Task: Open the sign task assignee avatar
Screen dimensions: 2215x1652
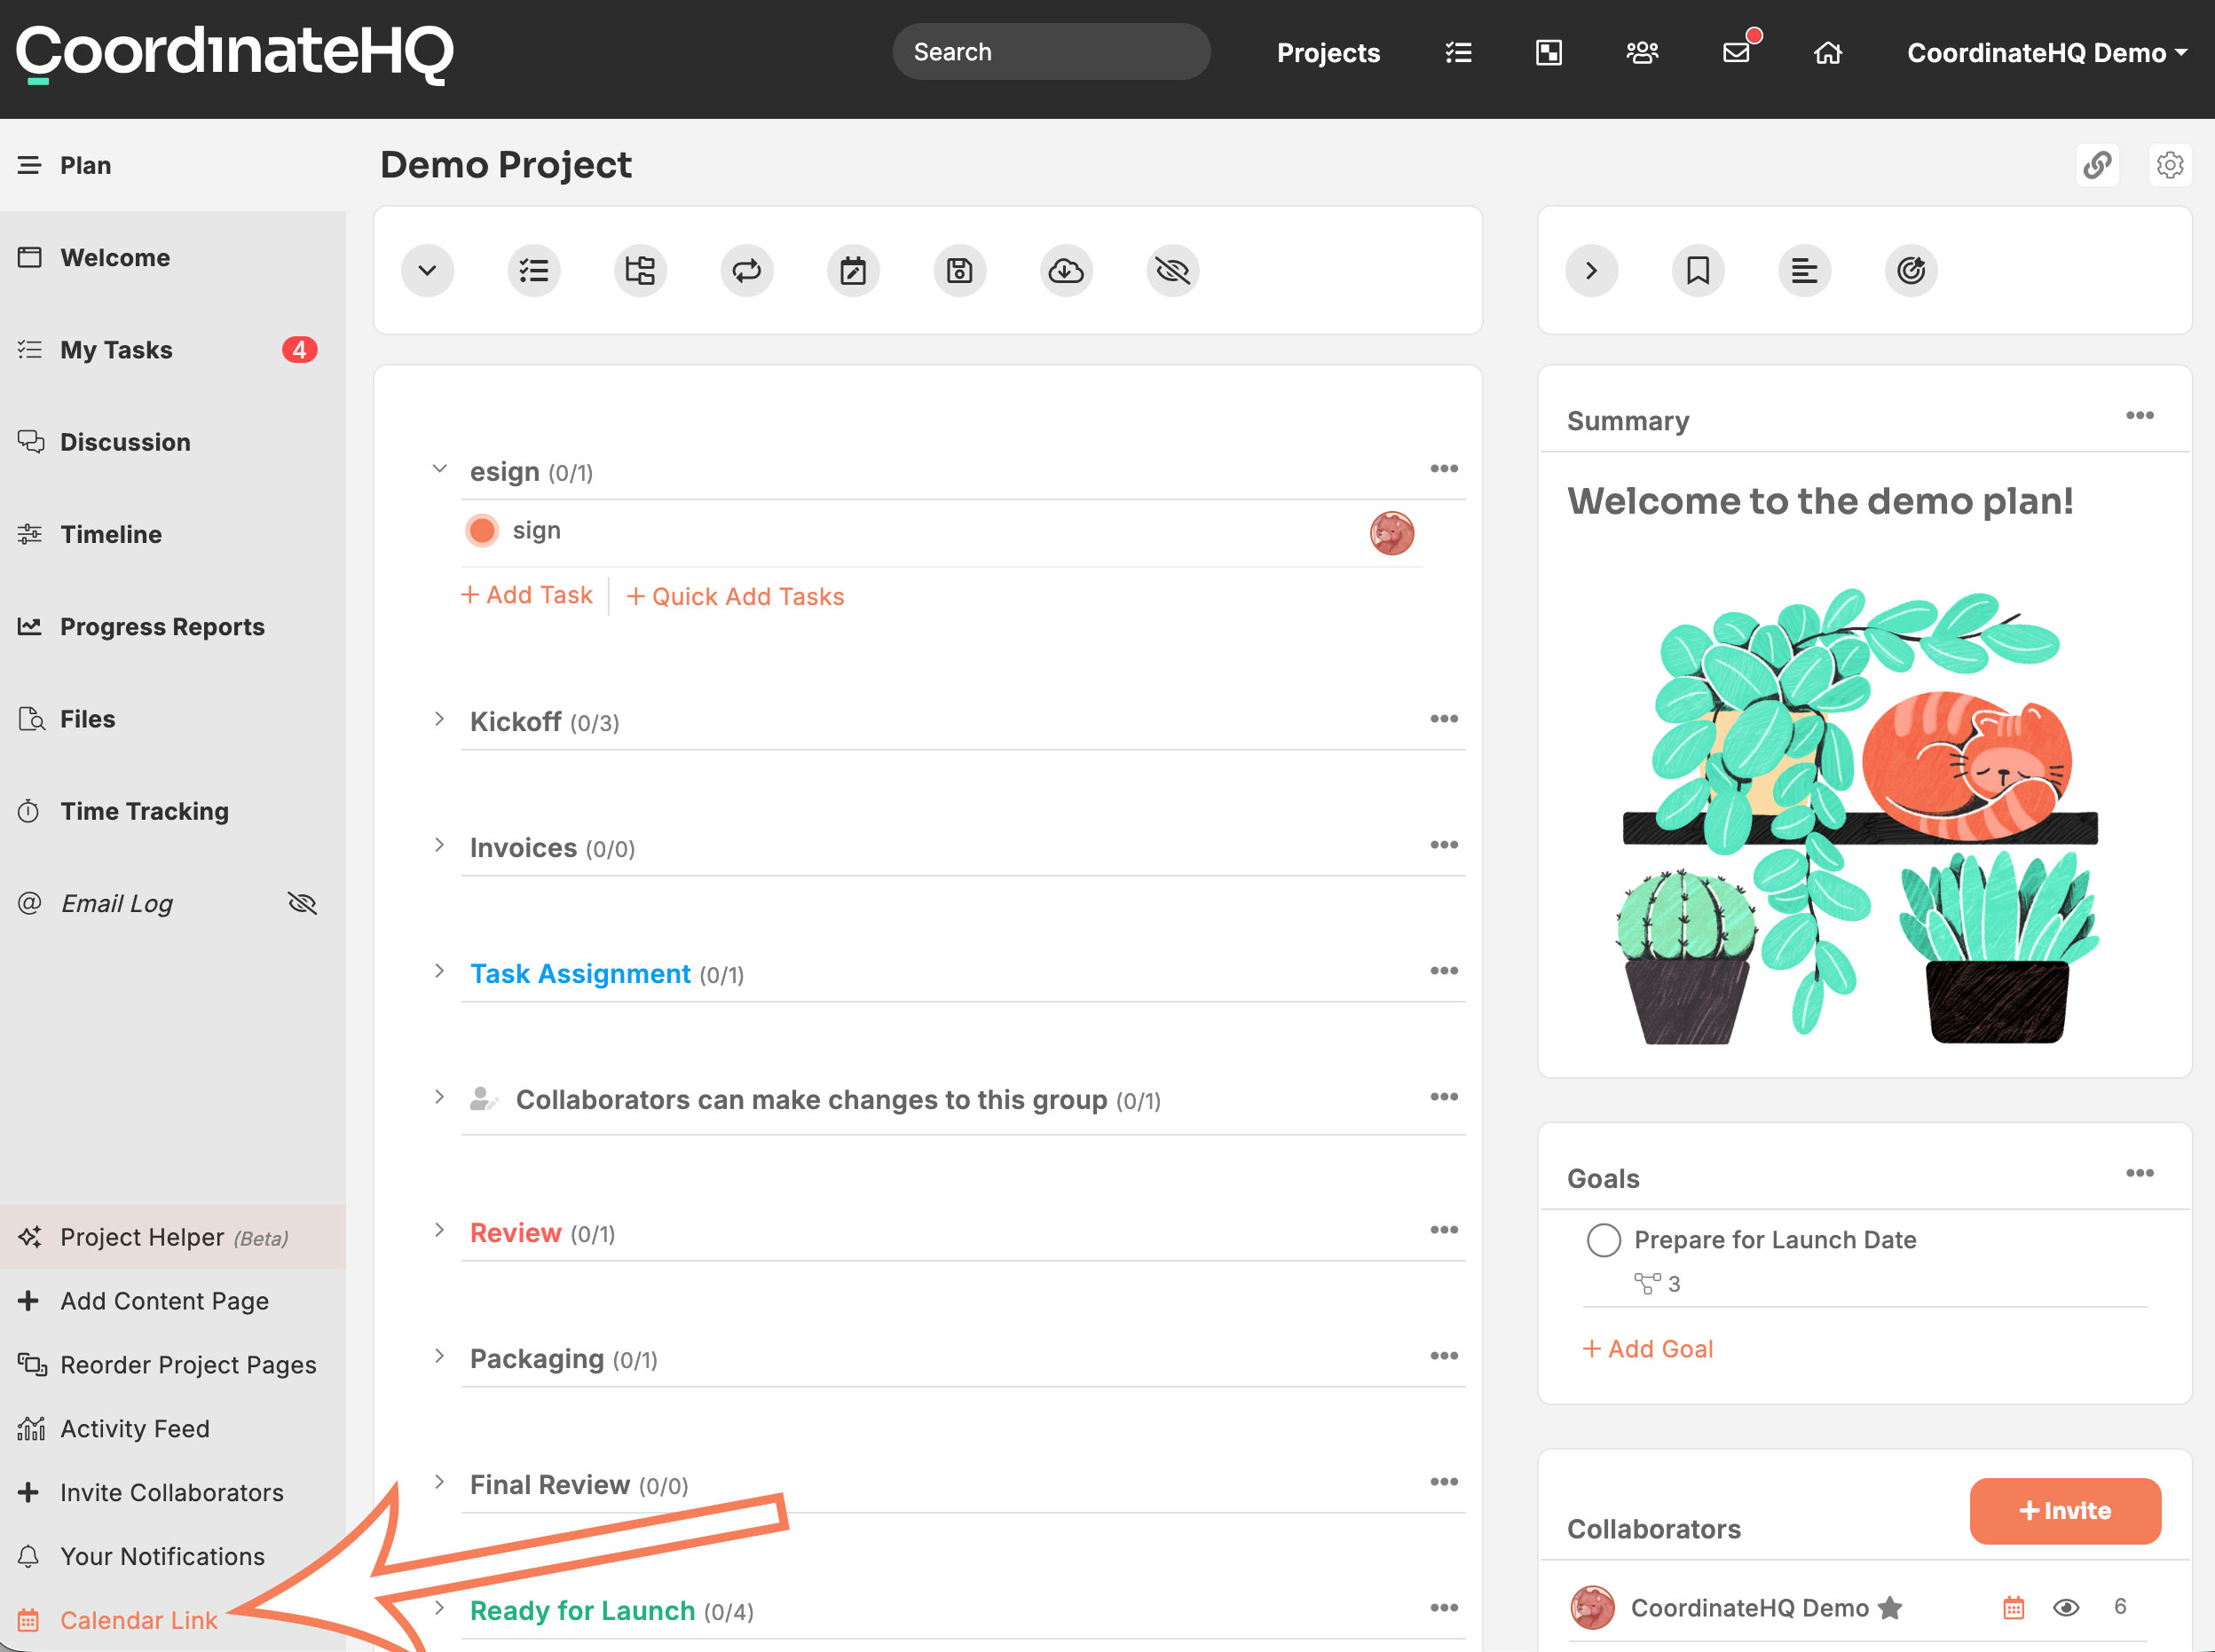Action: 1392,533
